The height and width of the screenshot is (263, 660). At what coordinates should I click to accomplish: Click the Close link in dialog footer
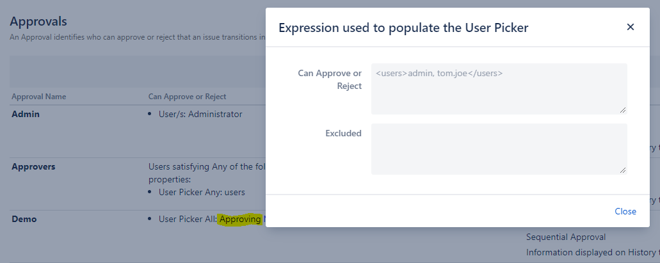(625, 211)
